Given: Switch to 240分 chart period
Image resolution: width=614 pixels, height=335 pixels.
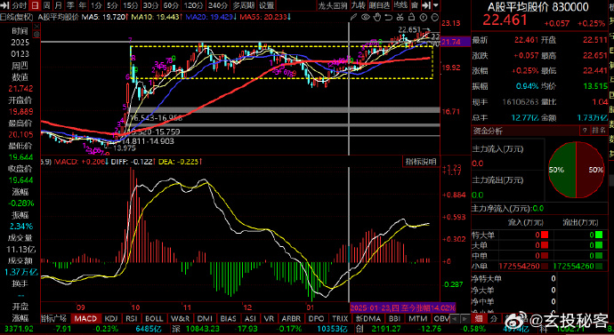Looking at the screenshot, I should point(218,5).
